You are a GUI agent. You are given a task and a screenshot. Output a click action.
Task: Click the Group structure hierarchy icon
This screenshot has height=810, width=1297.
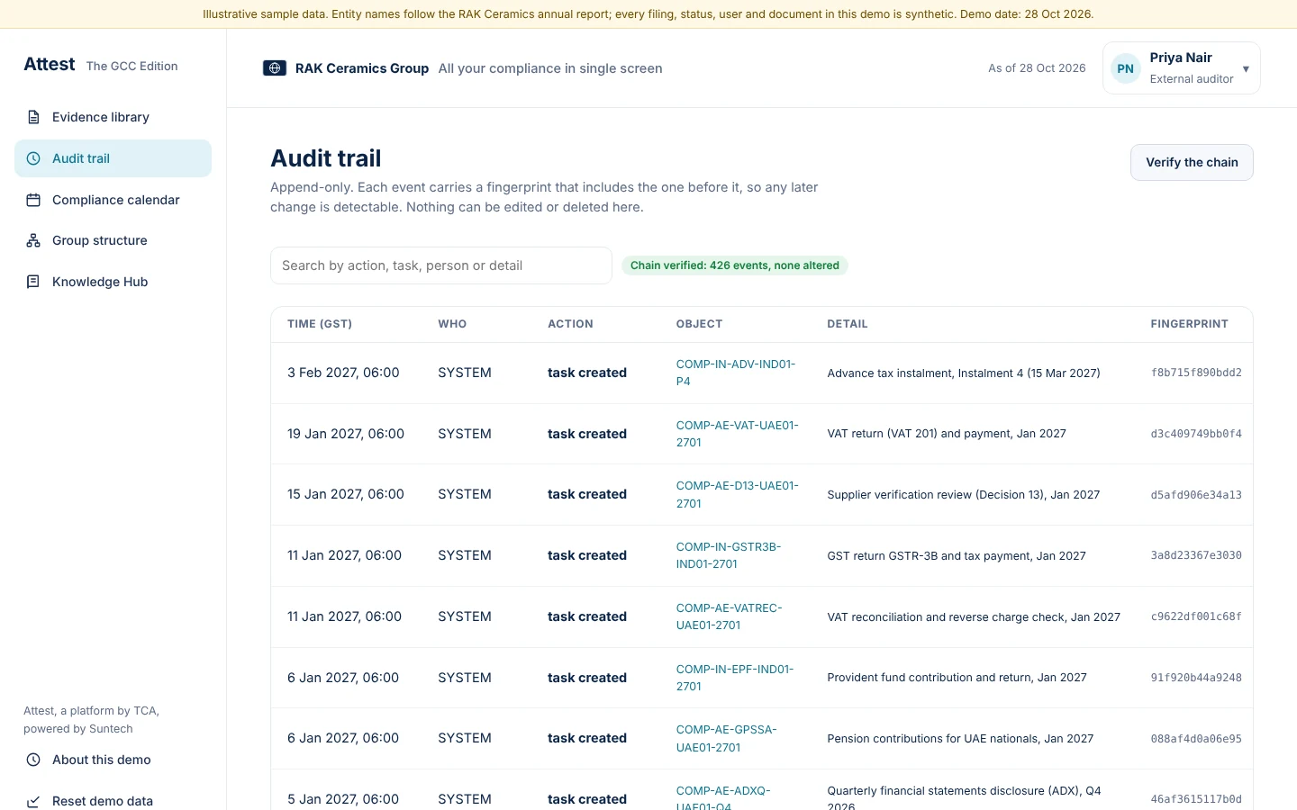coord(33,240)
